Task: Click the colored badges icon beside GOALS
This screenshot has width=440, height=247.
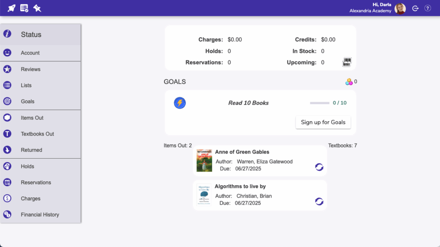Action: 349,82
